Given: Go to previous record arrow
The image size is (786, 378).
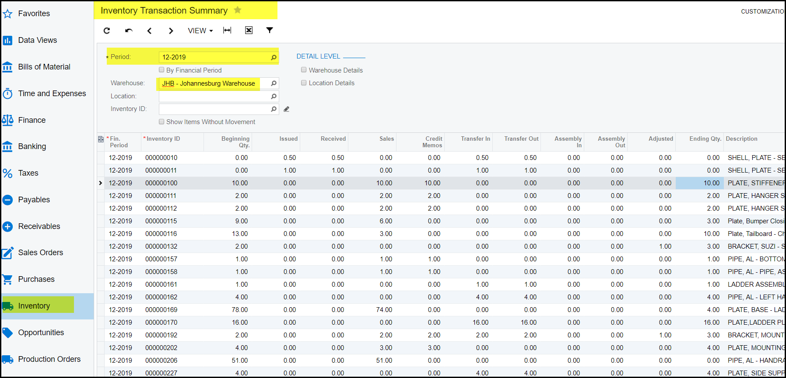Looking at the screenshot, I should click(150, 31).
